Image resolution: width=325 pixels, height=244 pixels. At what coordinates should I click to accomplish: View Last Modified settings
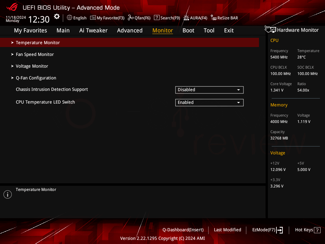[x=227, y=230]
